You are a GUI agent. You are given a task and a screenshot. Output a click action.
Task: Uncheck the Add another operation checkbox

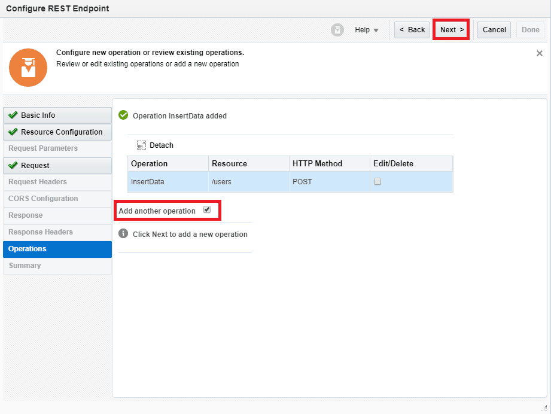[207, 210]
